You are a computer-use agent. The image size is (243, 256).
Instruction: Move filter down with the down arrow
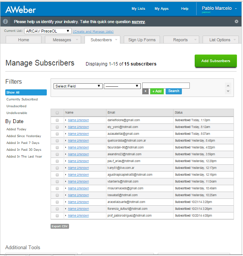[x=228, y=91]
